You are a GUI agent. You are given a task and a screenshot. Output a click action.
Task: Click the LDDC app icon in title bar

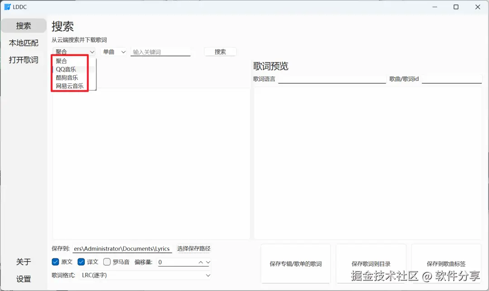coord(7,7)
